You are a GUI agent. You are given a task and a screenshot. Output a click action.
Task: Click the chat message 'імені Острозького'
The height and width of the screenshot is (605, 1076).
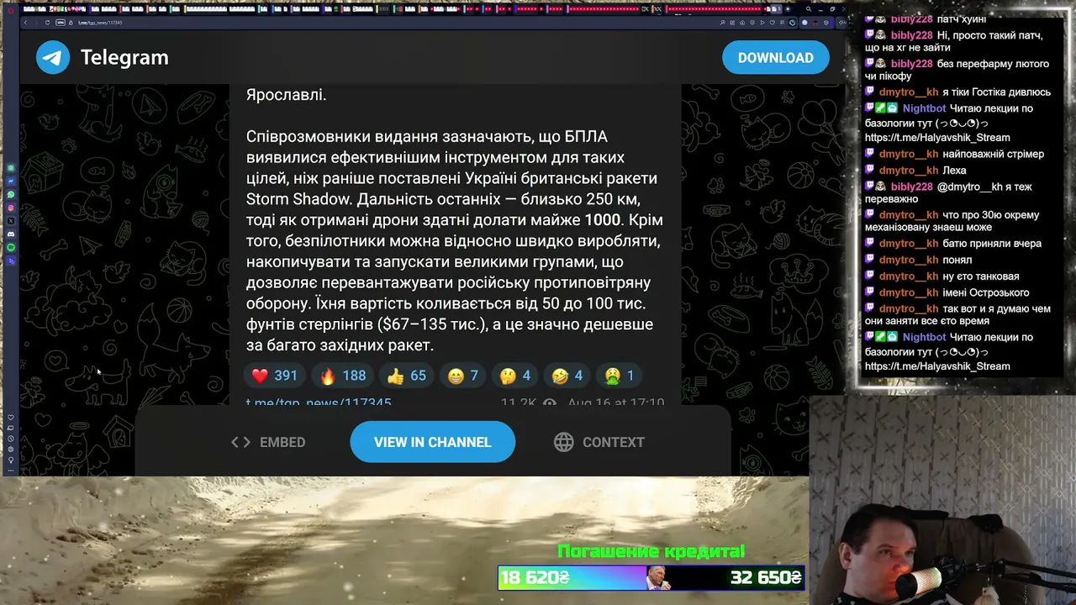pyautogui.click(x=985, y=293)
